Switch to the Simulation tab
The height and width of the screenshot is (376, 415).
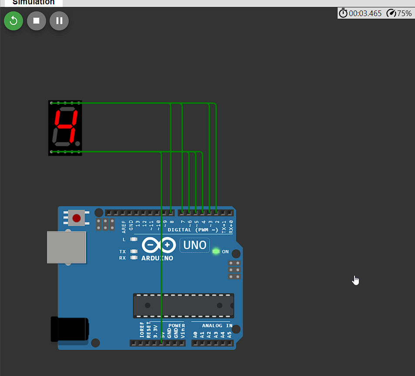[x=33, y=3]
